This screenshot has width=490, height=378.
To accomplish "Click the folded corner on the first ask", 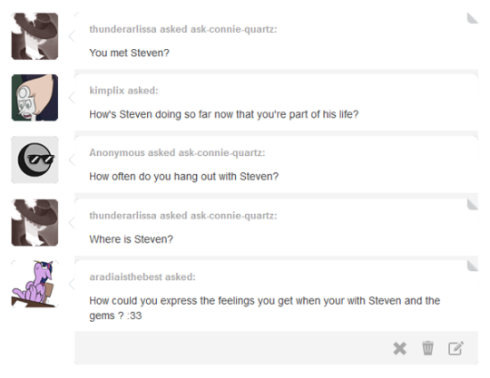I will click(x=472, y=18).
